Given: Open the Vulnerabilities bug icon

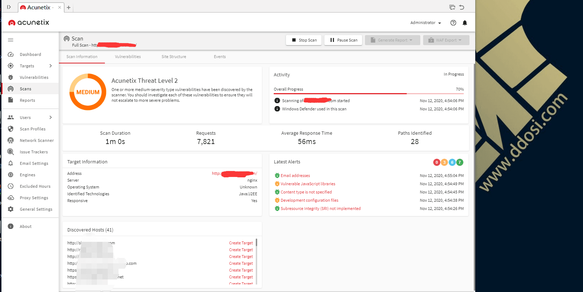Looking at the screenshot, I should pos(11,77).
